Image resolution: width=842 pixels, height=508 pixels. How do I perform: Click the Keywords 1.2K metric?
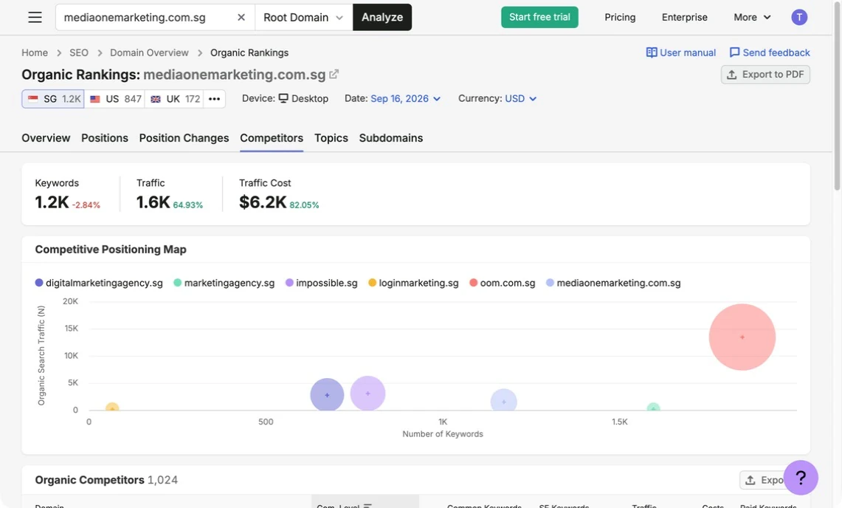pos(67,194)
